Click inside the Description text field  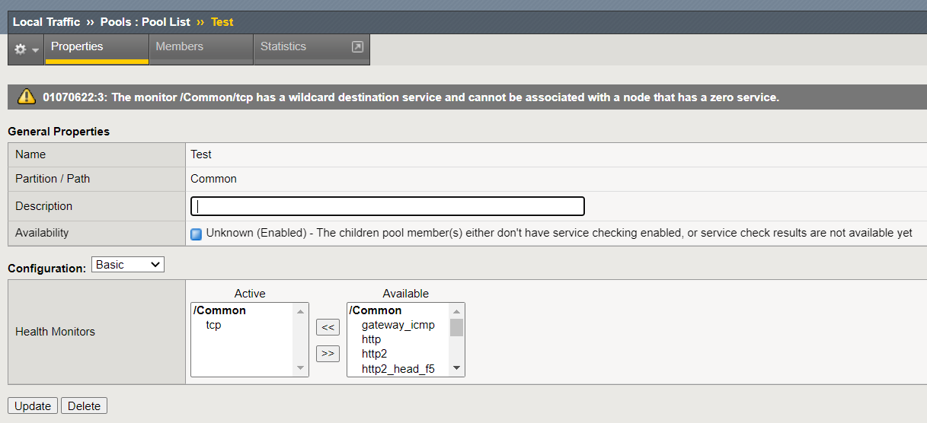tap(388, 206)
